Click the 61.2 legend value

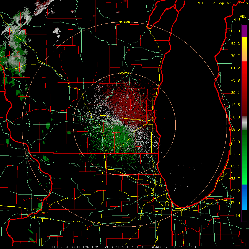coord(235,68)
